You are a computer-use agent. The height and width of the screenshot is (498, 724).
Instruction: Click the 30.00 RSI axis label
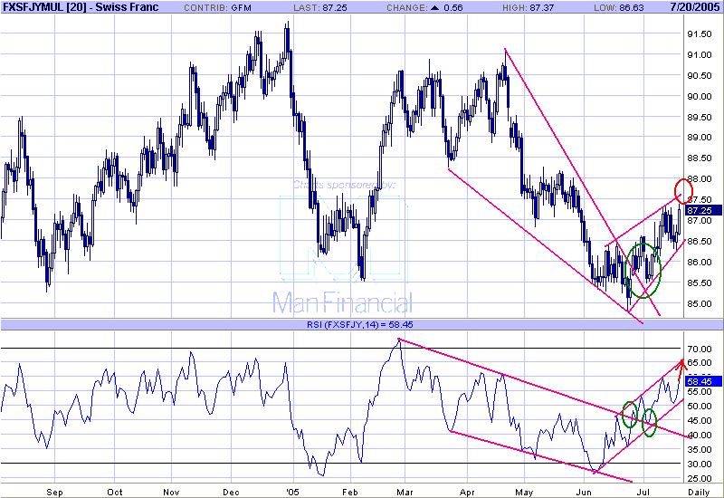pyautogui.click(x=699, y=464)
